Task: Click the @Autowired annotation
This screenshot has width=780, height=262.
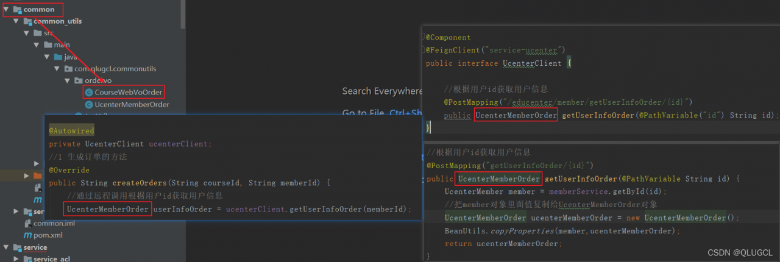Action: 72,131
